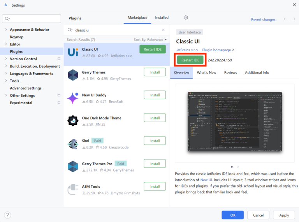Click the settings search magnifier icon
The width and height of the screenshot is (299, 222).
pos(7,19)
